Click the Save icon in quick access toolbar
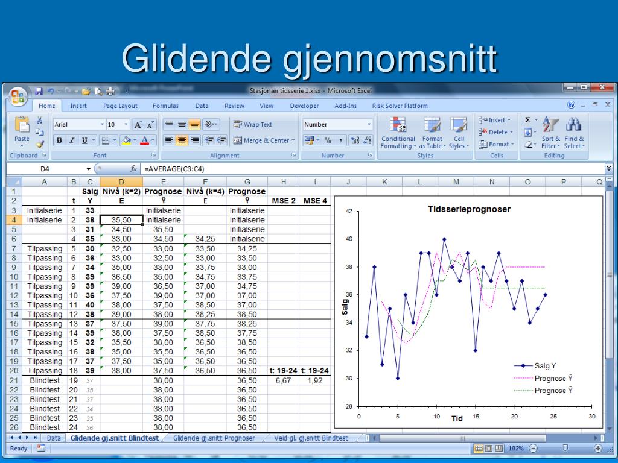The image size is (618, 463). click(39, 92)
